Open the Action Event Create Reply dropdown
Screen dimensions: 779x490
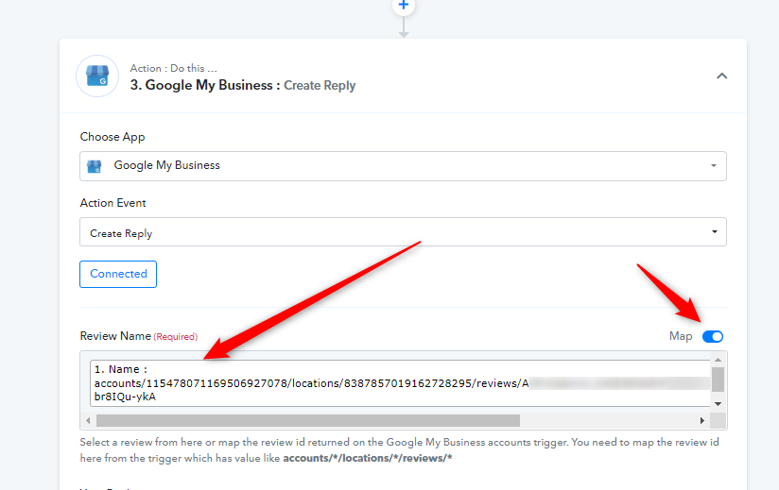click(403, 232)
